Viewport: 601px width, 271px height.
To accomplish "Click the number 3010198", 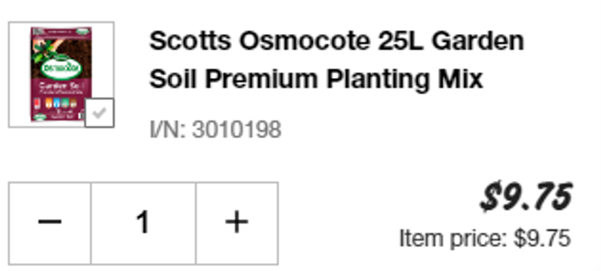I will (x=237, y=130).
